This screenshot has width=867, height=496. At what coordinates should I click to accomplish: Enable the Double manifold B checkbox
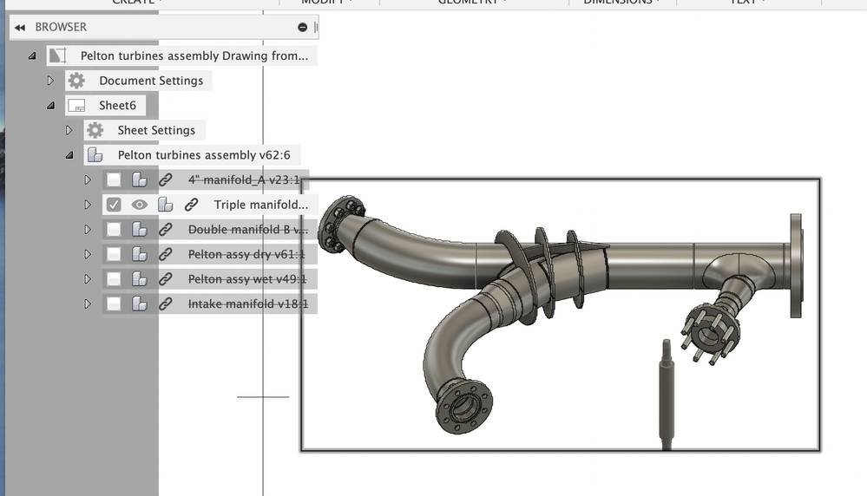point(114,230)
